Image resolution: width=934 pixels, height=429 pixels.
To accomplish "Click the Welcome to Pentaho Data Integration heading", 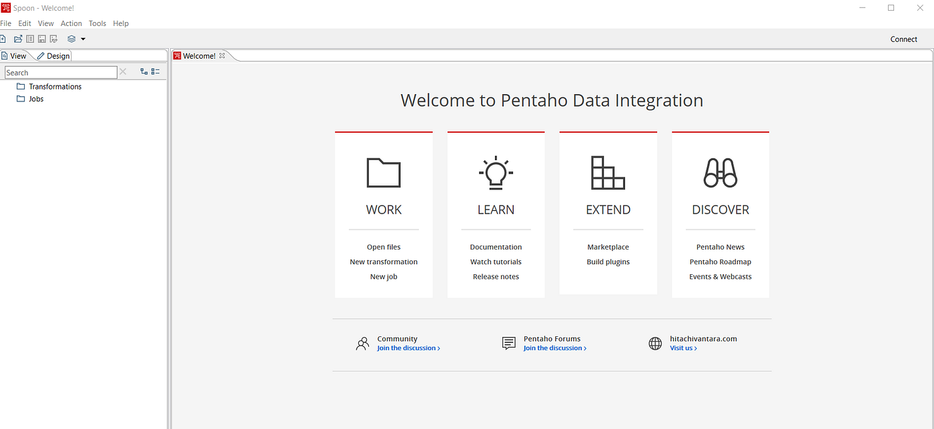I will 552,100.
